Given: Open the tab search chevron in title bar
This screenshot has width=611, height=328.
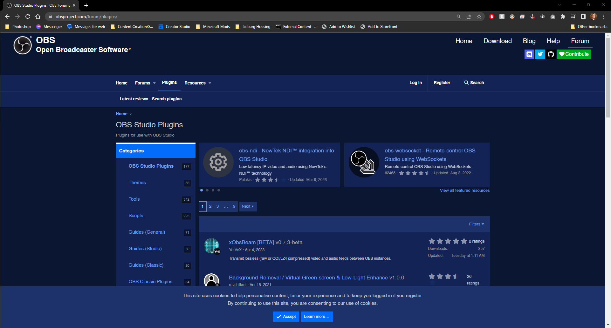Looking at the screenshot, I should click(559, 4).
